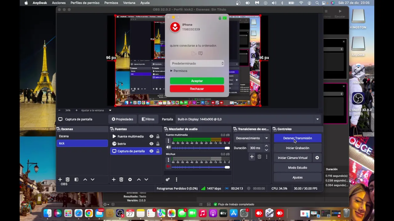394x221 pixels.
Task: Open Predeterminado permission profile dropdown
Action: coord(197,64)
